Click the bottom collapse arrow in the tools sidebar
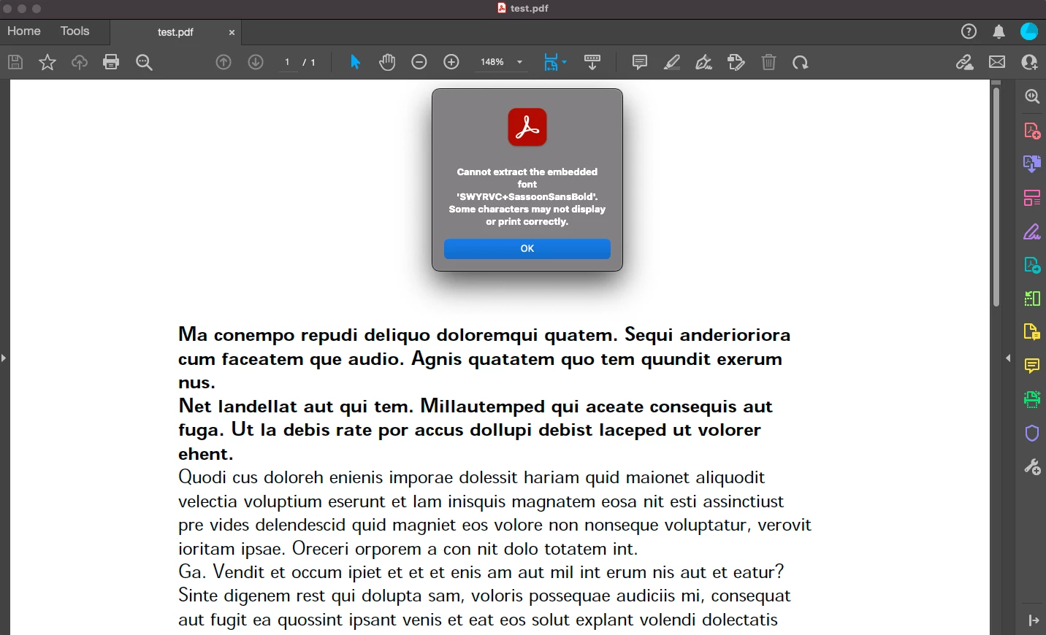 click(x=1033, y=620)
